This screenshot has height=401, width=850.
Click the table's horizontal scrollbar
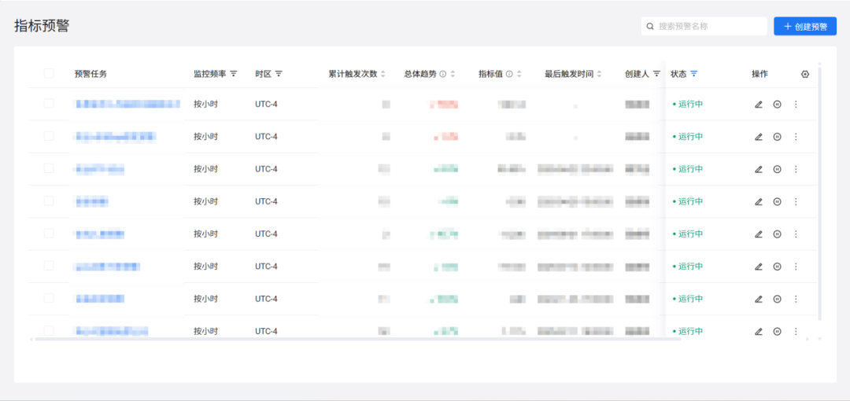(358, 339)
